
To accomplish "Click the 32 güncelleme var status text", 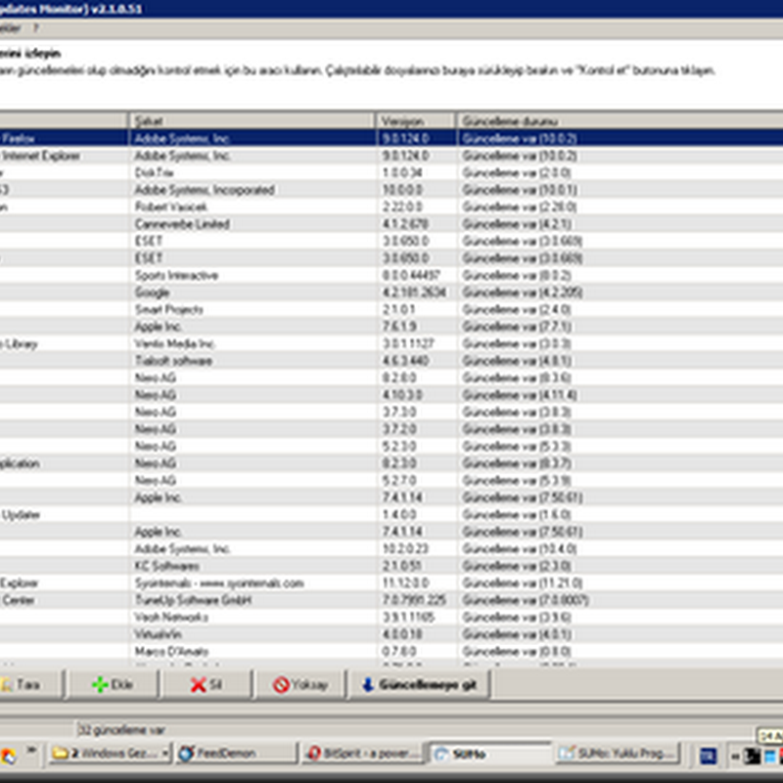I will pyautogui.click(x=121, y=730).
